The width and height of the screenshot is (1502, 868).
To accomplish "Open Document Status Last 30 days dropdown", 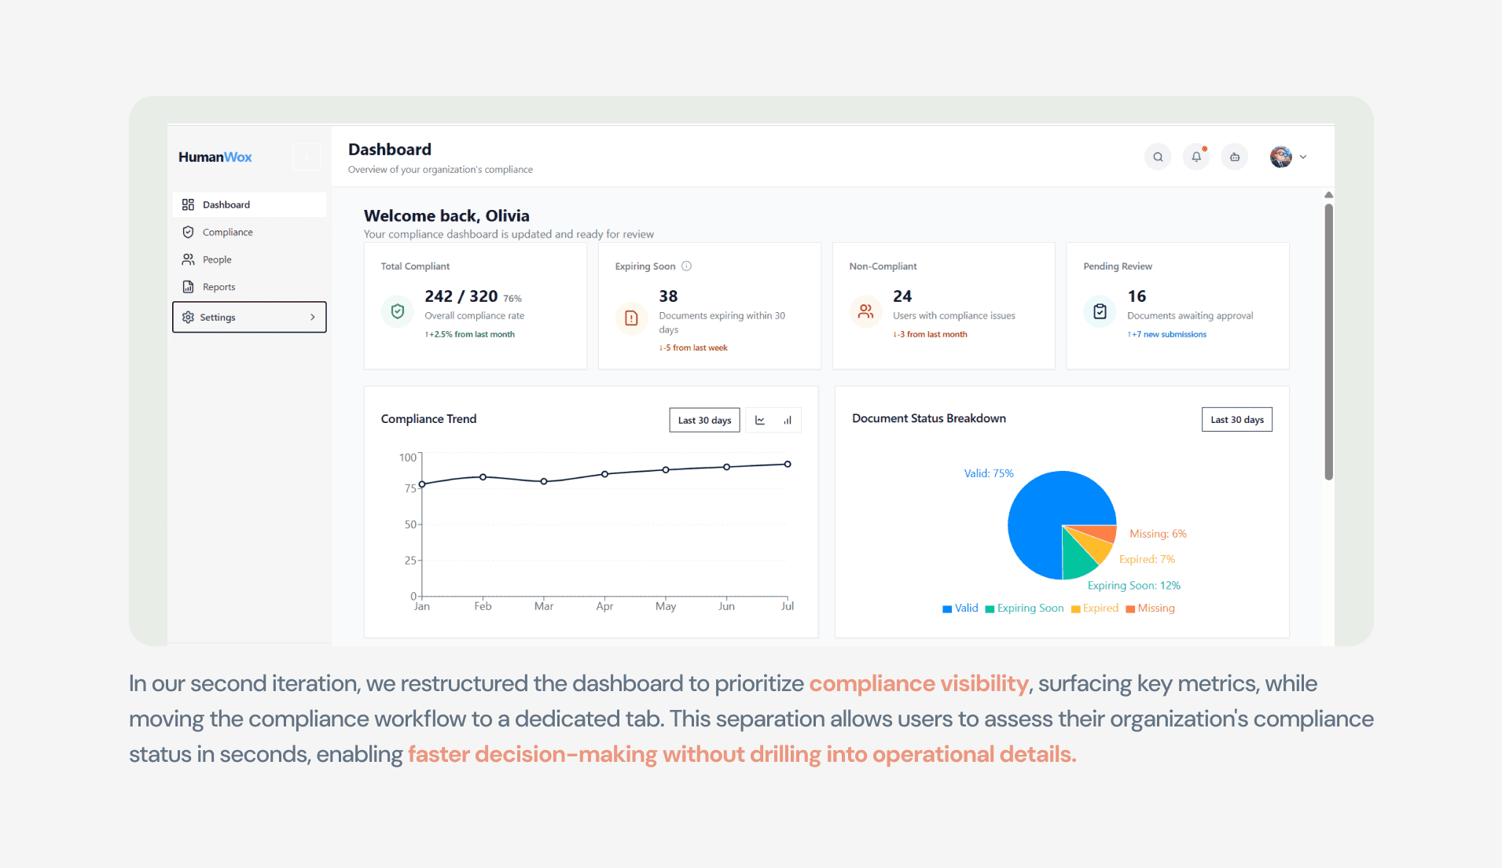I will point(1237,419).
